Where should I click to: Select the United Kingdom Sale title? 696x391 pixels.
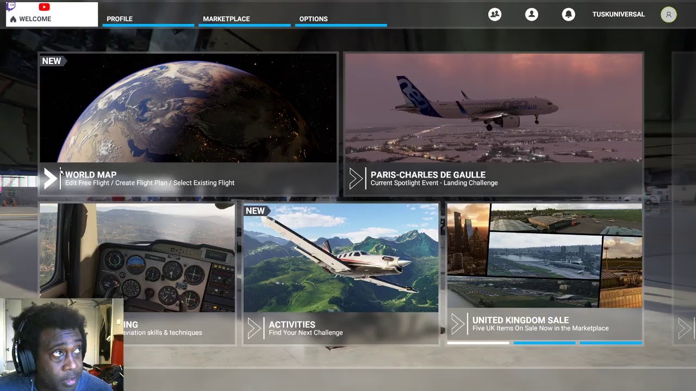[520, 320]
